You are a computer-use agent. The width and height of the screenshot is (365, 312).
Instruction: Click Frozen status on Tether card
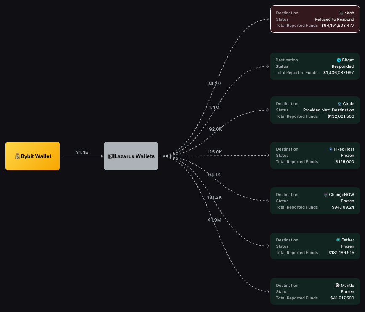point(347,246)
